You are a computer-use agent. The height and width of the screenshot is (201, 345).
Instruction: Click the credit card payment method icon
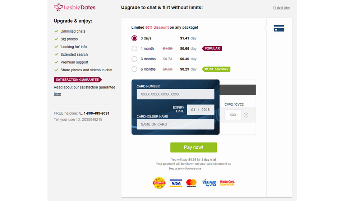(x=279, y=28)
